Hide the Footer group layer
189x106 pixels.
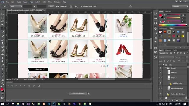(160, 65)
